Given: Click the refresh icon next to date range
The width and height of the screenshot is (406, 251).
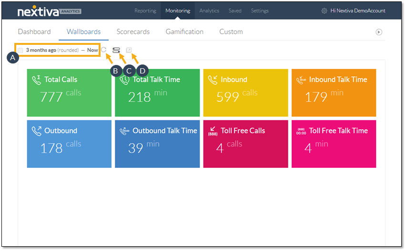Looking at the screenshot, I should coord(104,50).
